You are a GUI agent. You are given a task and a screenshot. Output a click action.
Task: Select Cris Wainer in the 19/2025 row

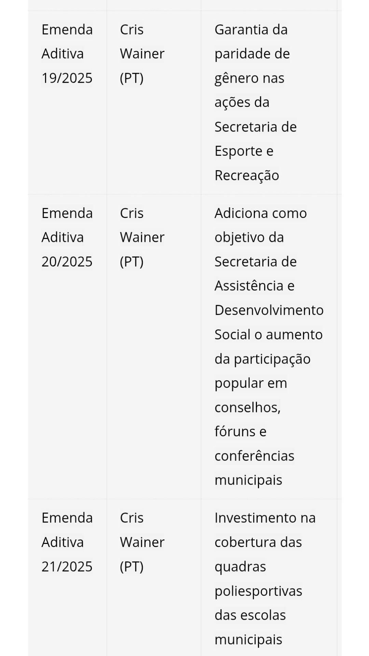pyautogui.click(x=142, y=54)
